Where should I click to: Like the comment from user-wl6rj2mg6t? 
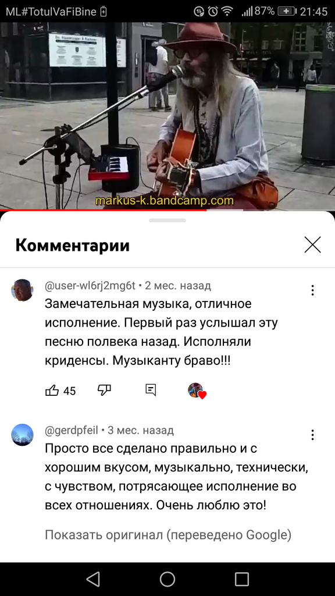coord(52,391)
